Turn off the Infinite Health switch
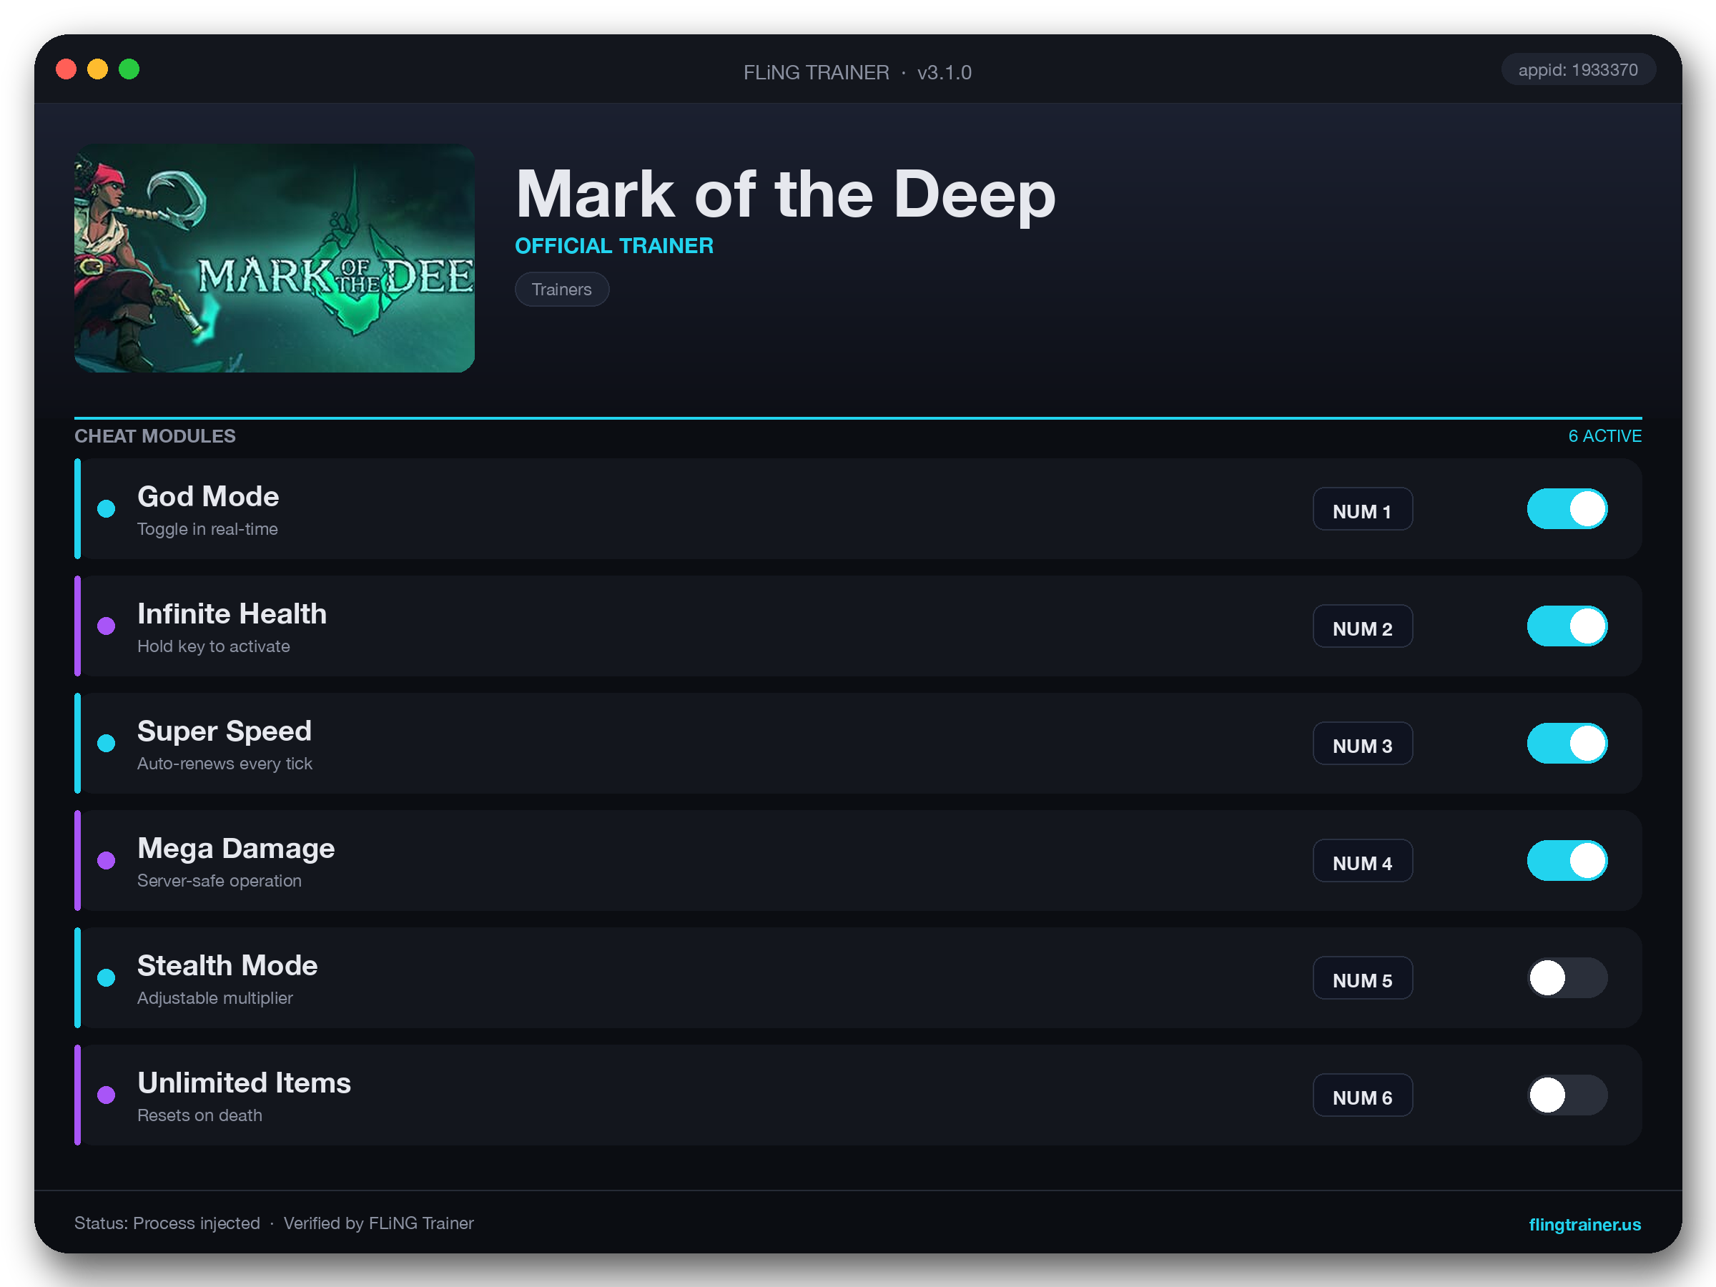Screen dimensions: 1716x1287 click(1567, 626)
